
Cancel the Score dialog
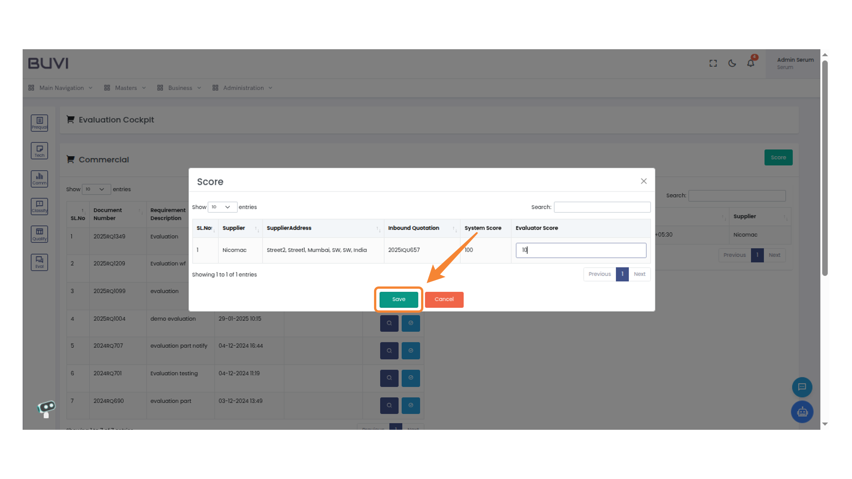444,299
